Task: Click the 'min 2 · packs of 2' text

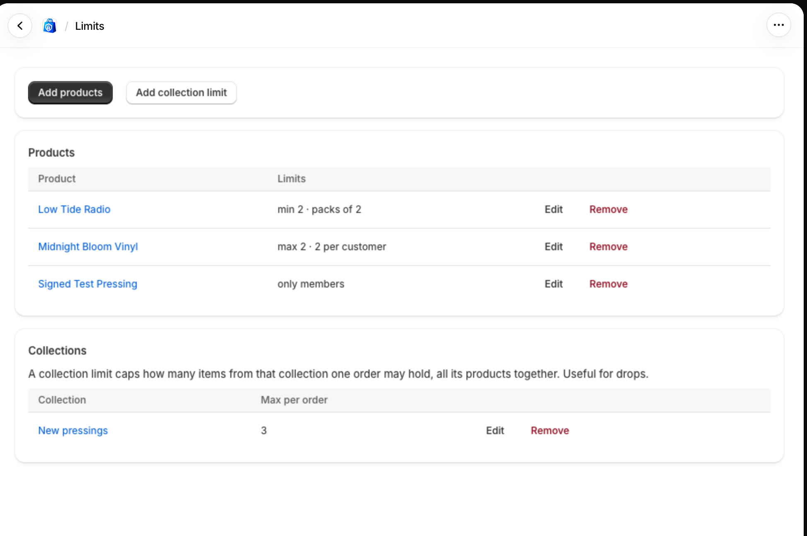Action: (x=319, y=209)
